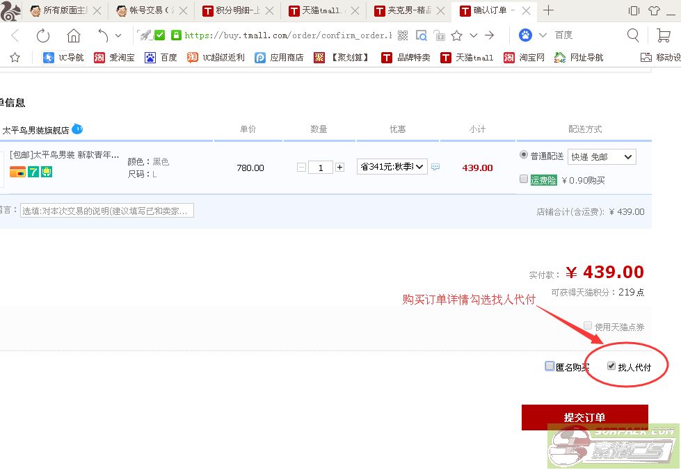Open the shopping cart icon in toolbar
Image resolution: width=681 pixels, height=470 pixels.
(663, 35)
